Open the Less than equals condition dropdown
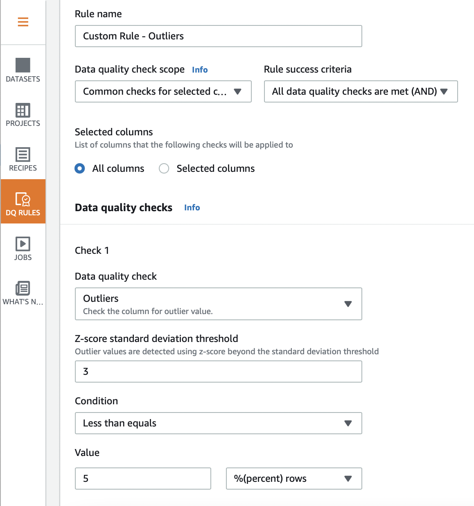This screenshot has height=506, width=474. pyautogui.click(x=218, y=423)
